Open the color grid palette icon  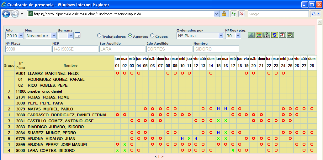pyautogui.click(x=259, y=35)
